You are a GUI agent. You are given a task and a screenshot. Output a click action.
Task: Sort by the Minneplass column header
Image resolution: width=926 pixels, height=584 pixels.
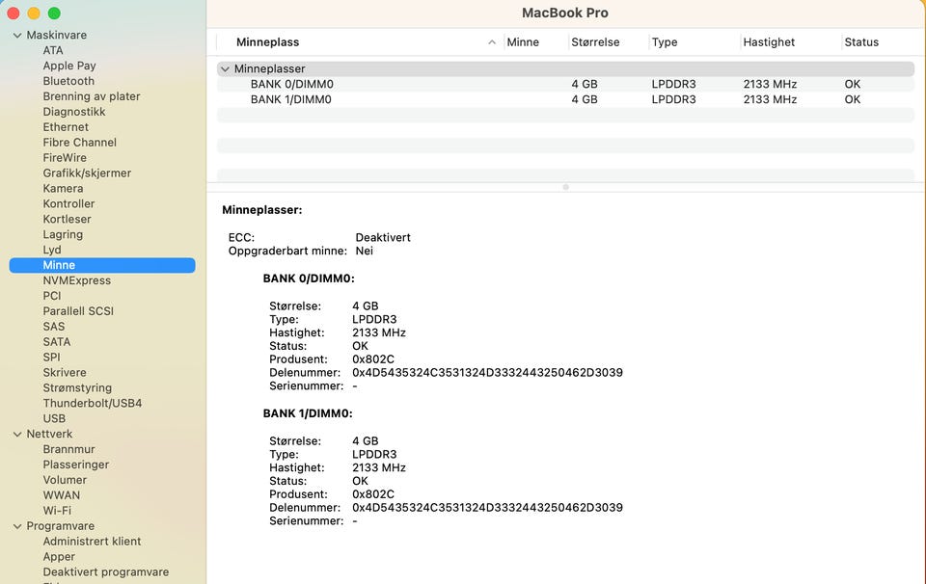[267, 42]
